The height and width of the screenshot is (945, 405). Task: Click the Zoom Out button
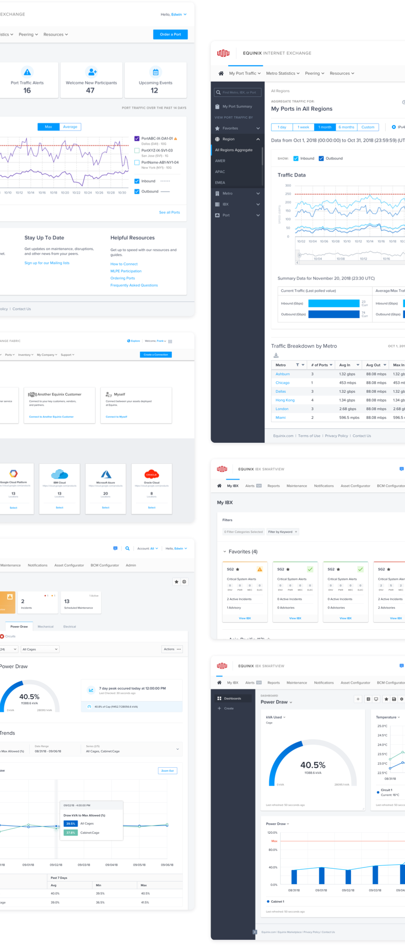click(x=168, y=770)
